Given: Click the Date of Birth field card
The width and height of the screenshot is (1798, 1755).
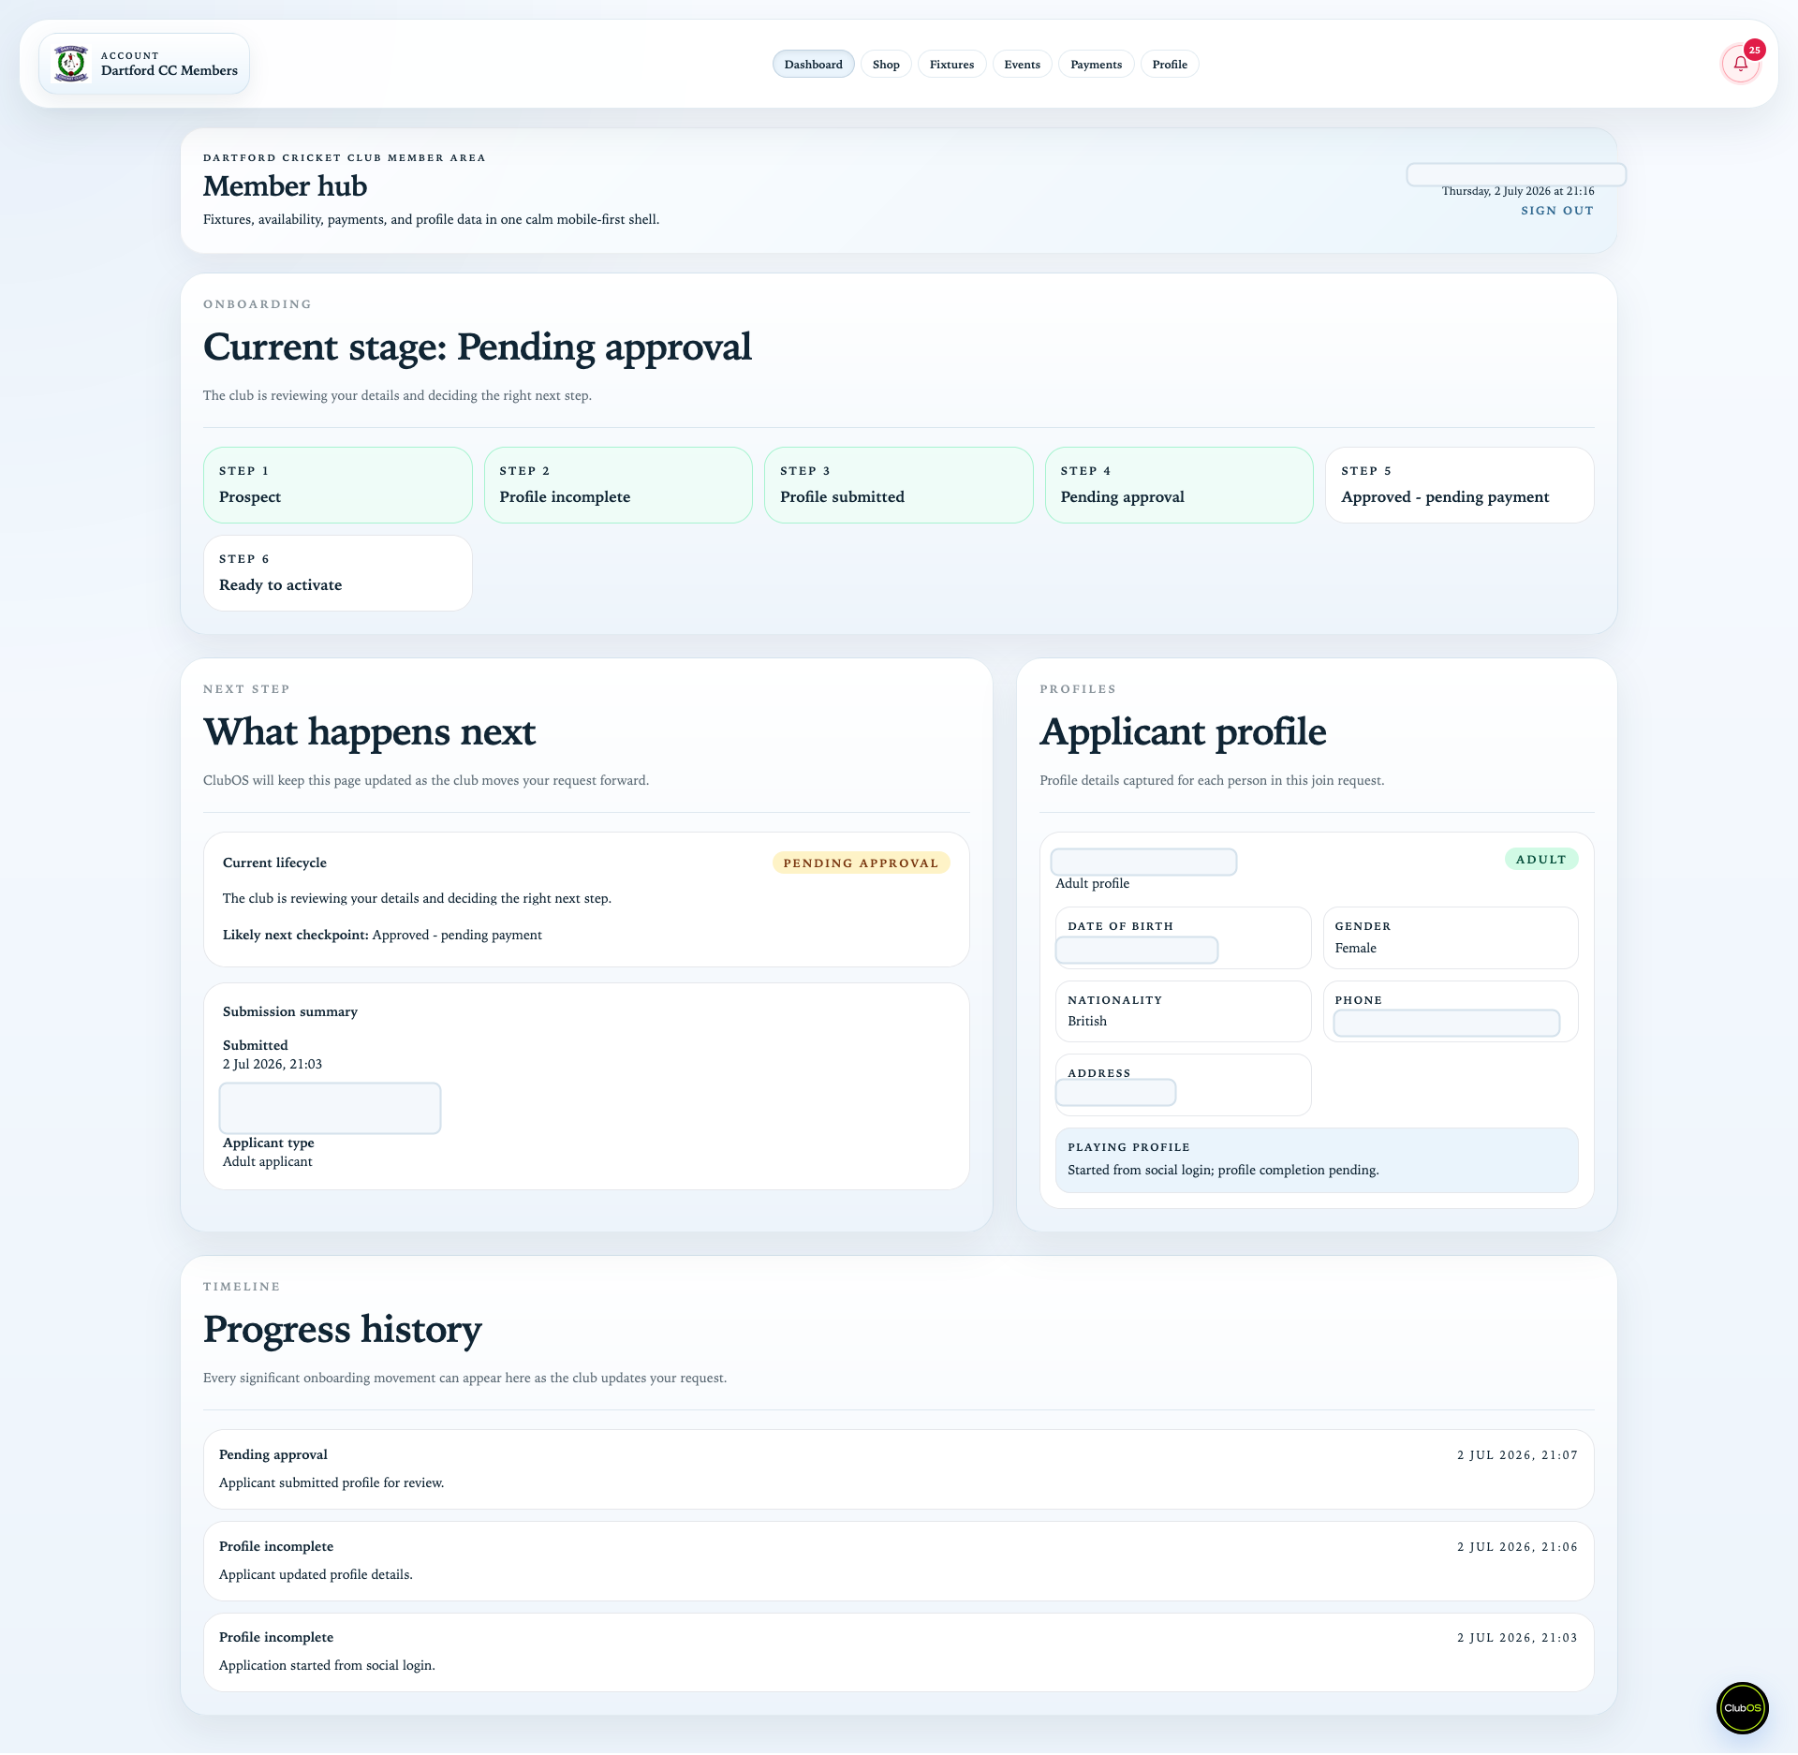Looking at the screenshot, I should tap(1183, 937).
